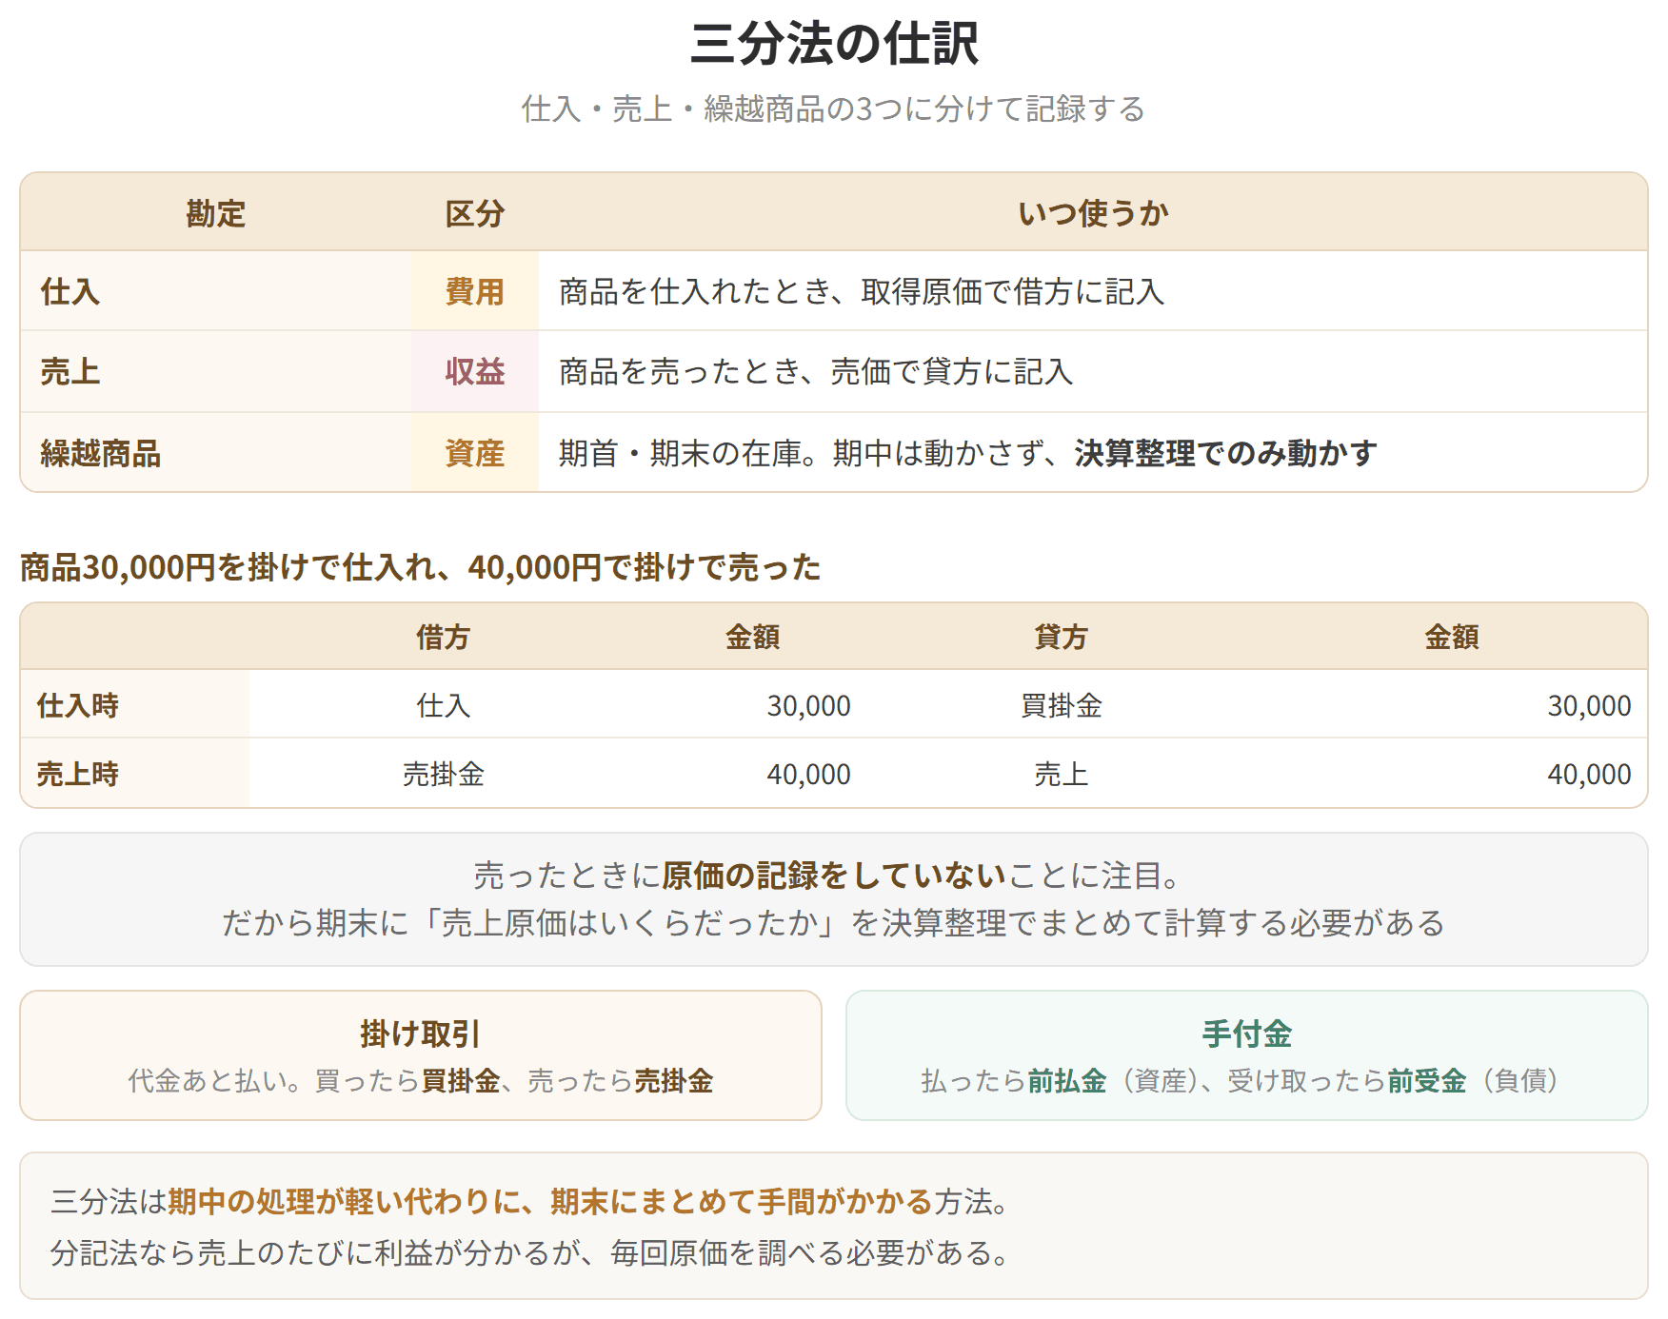Viewport: 1668px width, 1319px height.
Task: Click highlighted phrase 期中の処理が軽い代わりに
Action: 344,1202
